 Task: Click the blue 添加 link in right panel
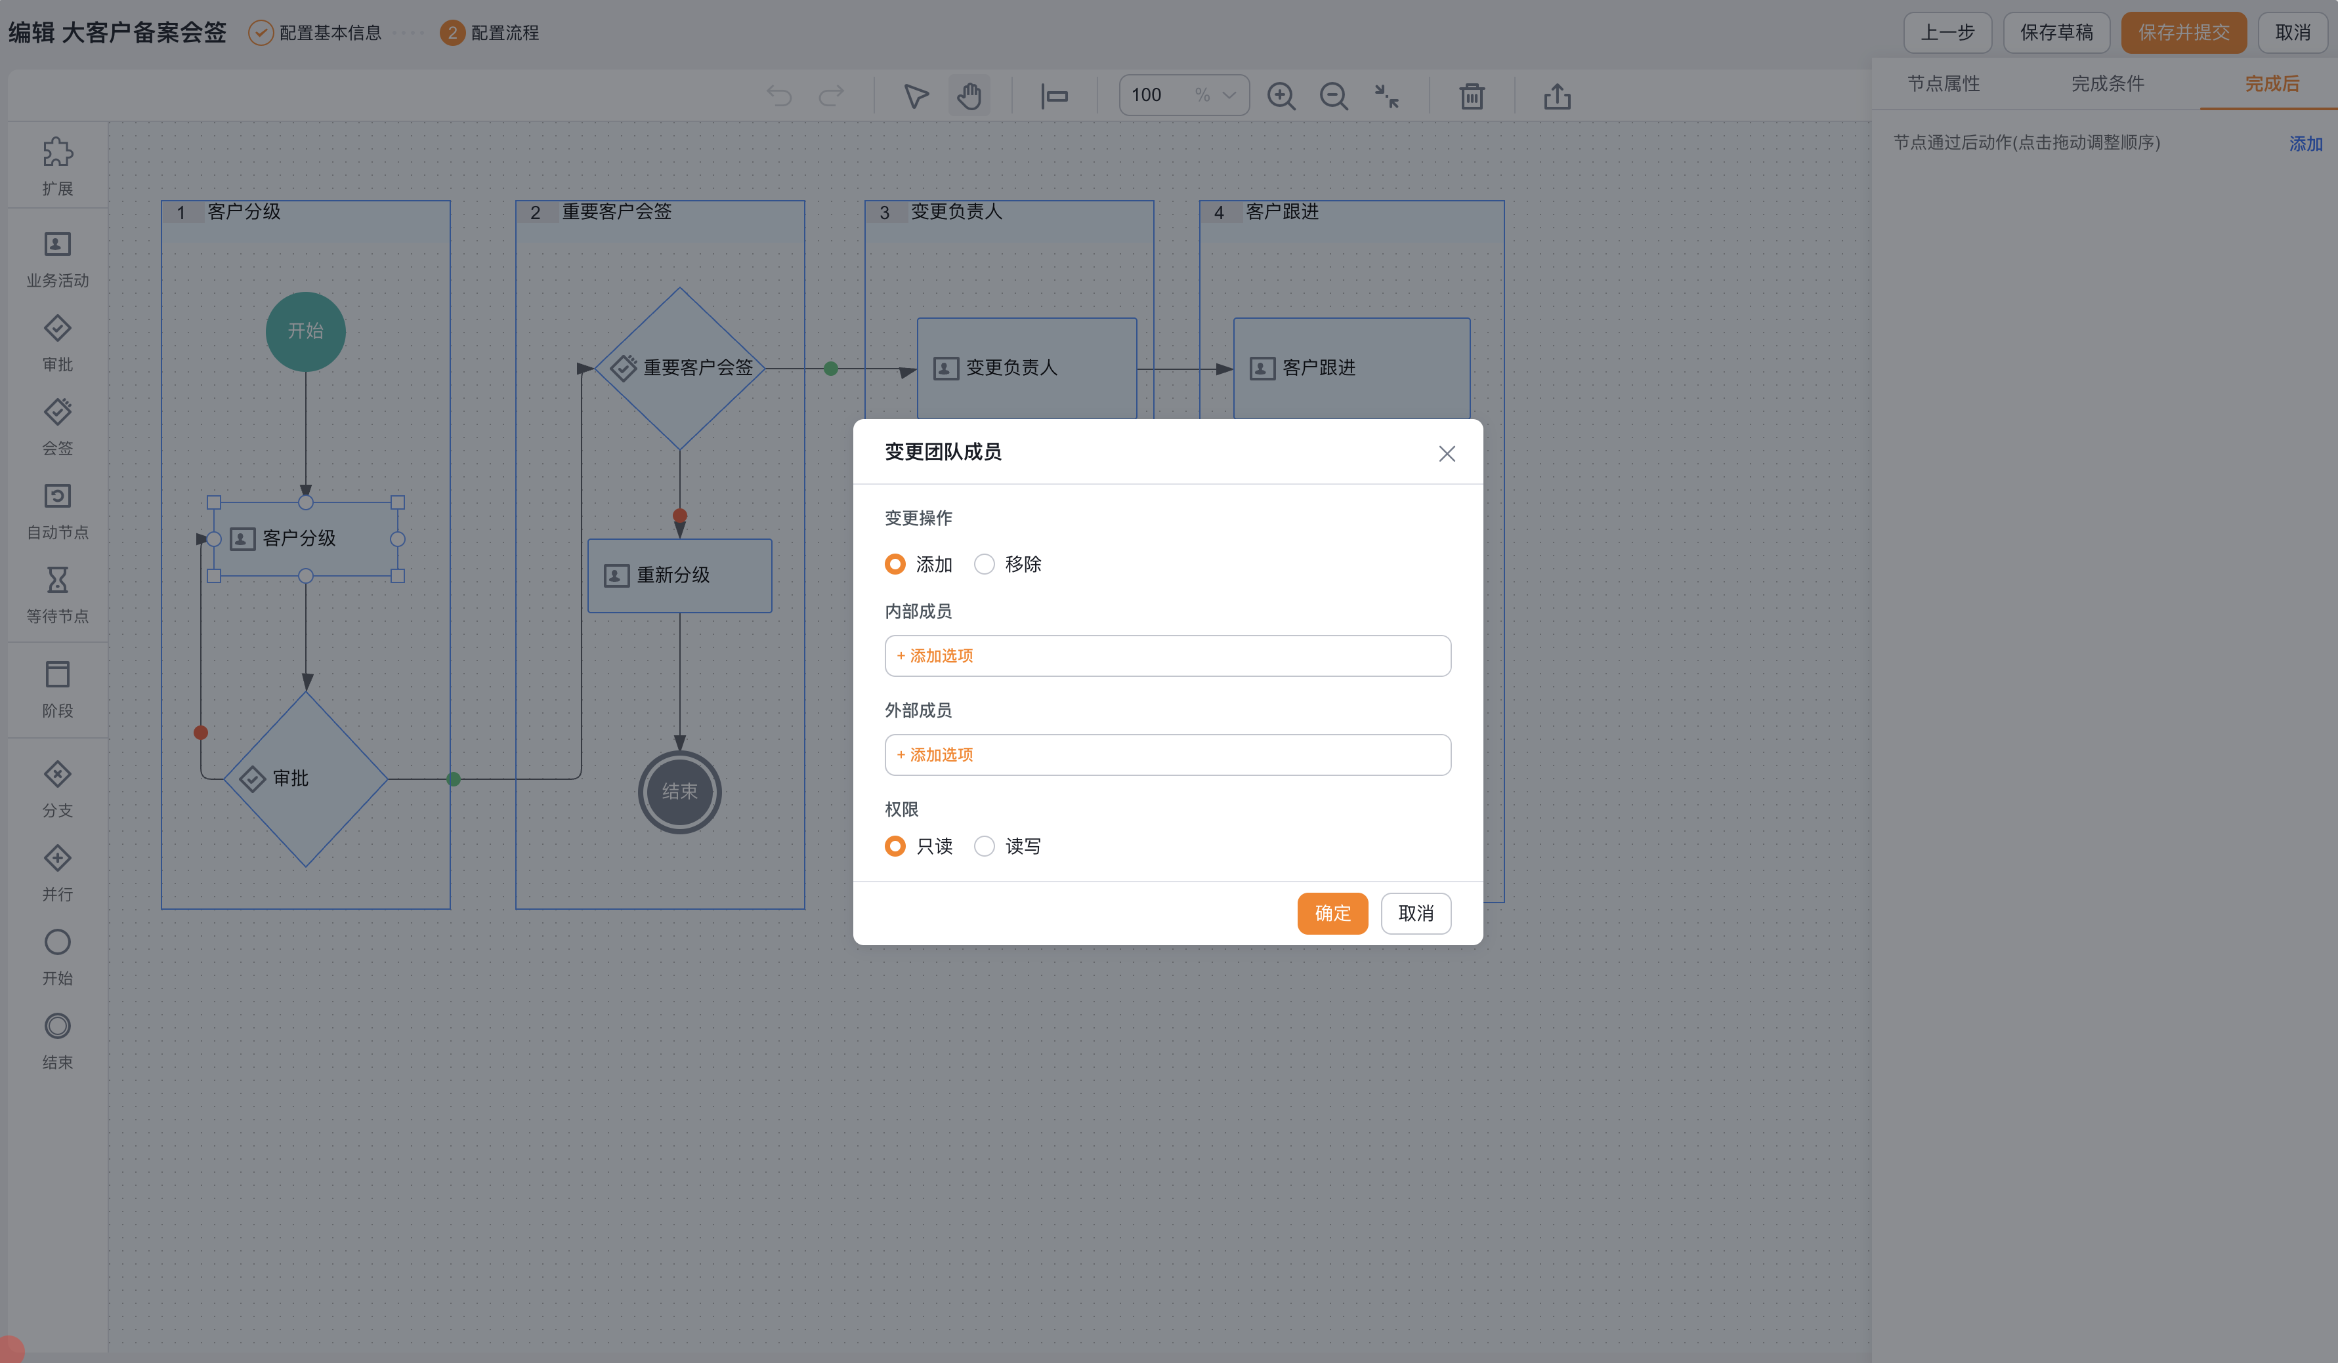[2306, 144]
